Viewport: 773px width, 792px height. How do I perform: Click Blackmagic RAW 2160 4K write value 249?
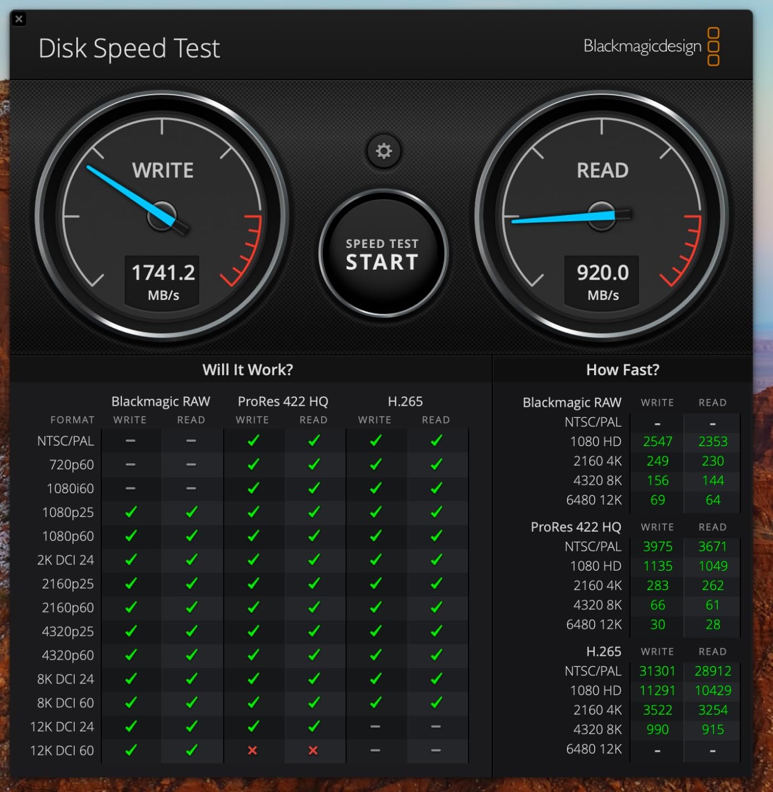click(x=657, y=461)
